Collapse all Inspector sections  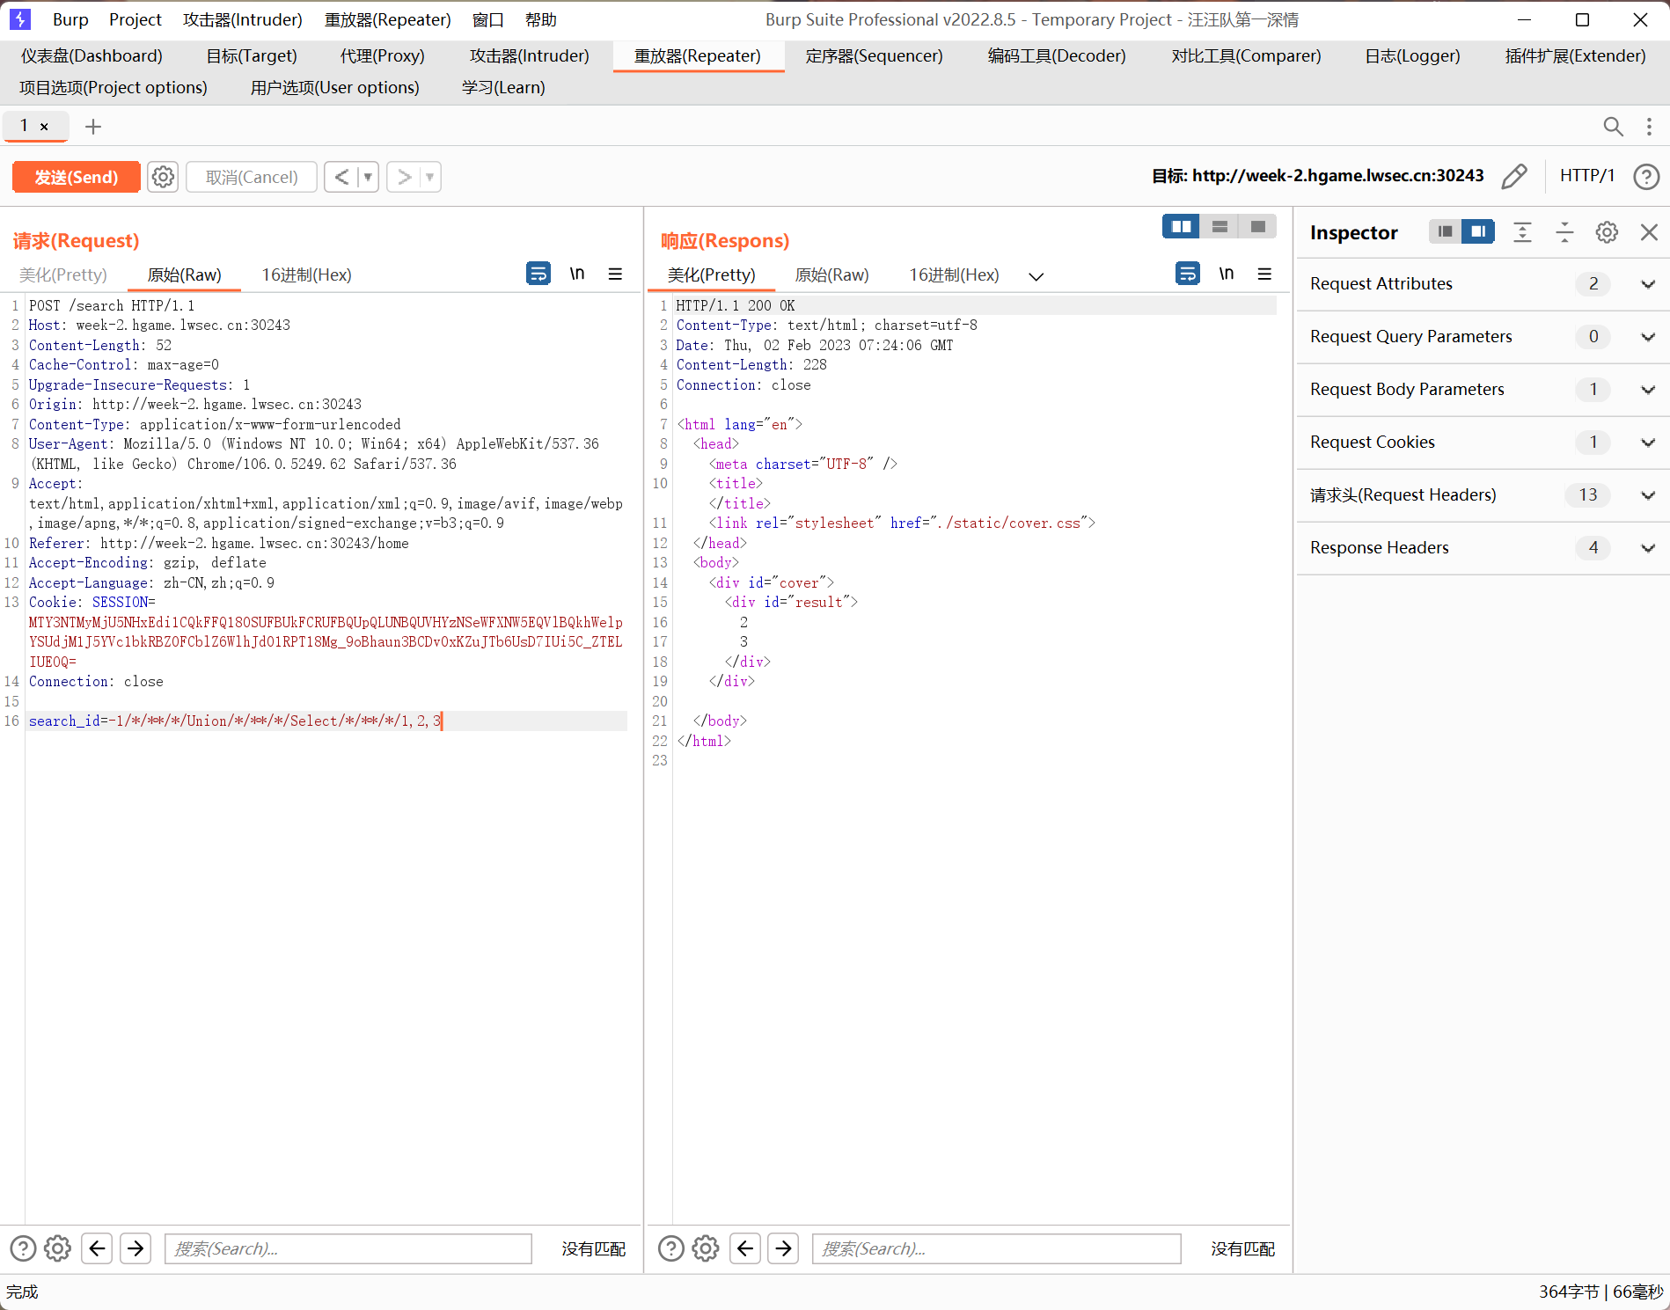[x=1564, y=232]
